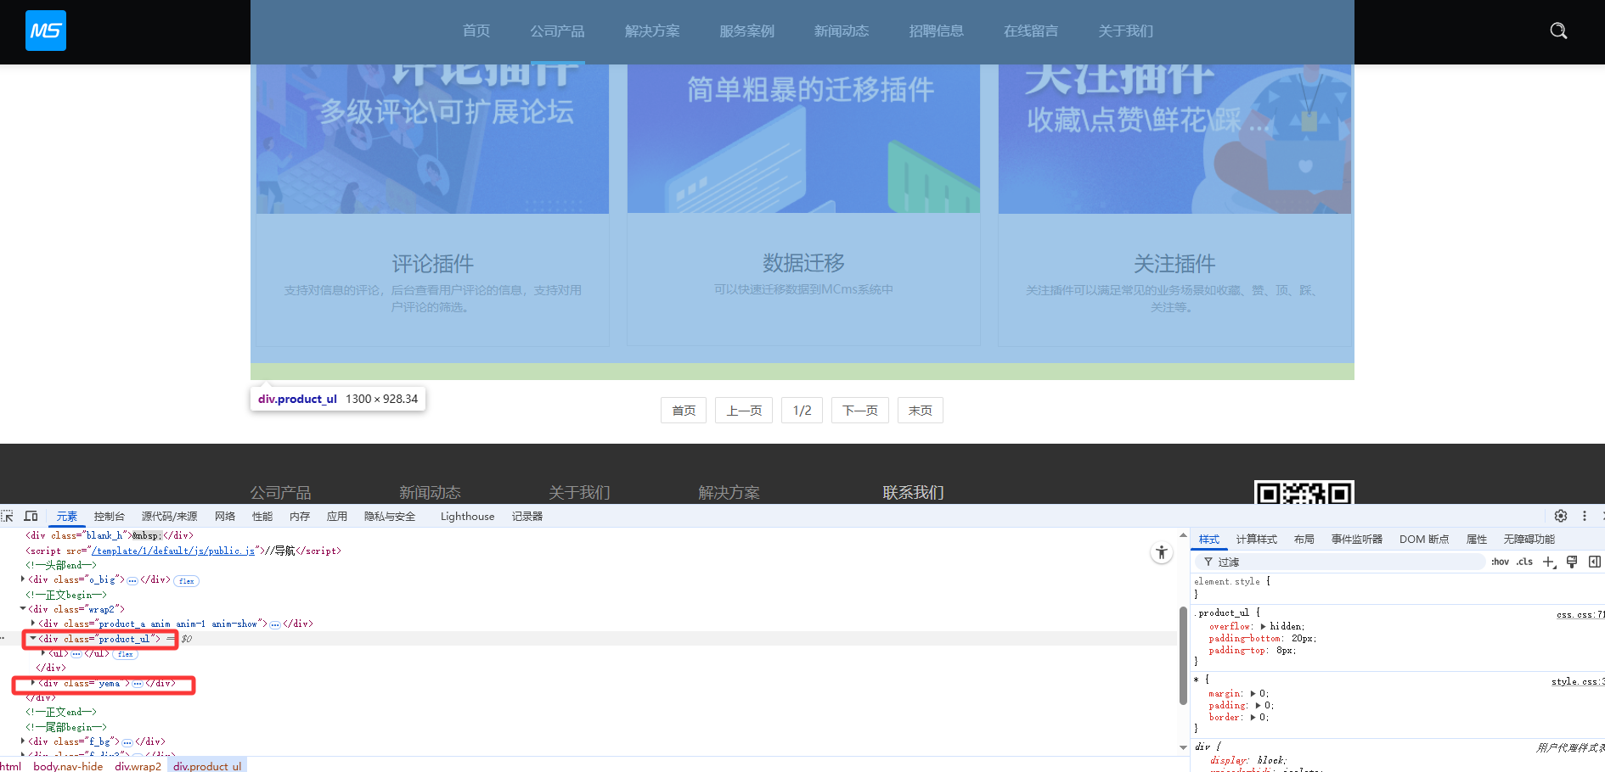Image resolution: width=1605 pixels, height=772 pixels.
Task: Open DevTools settings gear
Action: pyautogui.click(x=1560, y=516)
